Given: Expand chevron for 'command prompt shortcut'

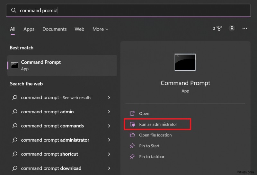Looking at the screenshot, I should pyautogui.click(x=109, y=154).
